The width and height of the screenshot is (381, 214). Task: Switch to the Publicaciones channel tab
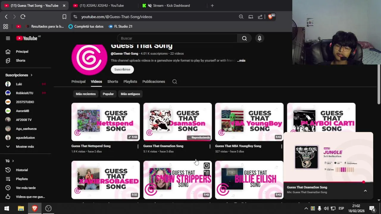pyautogui.click(x=154, y=81)
